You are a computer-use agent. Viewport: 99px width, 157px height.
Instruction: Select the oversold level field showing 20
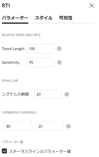[50, 126]
